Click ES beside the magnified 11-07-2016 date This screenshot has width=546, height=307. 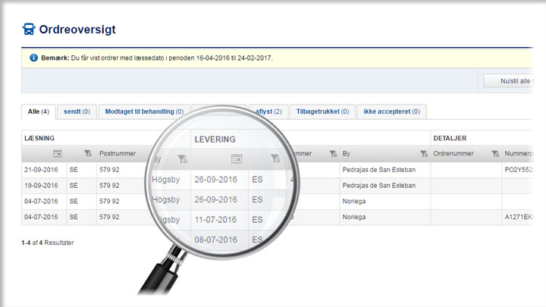click(x=257, y=220)
